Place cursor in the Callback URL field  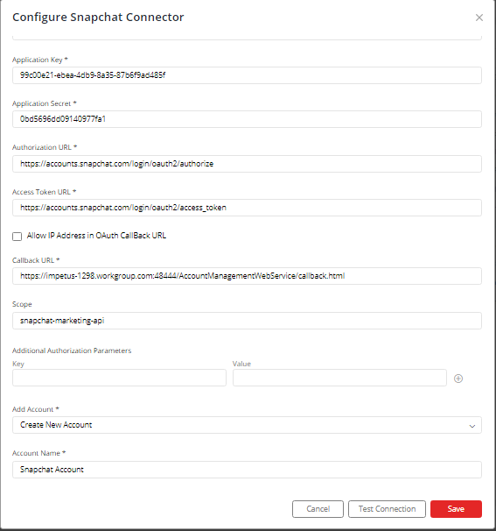pos(247,276)
